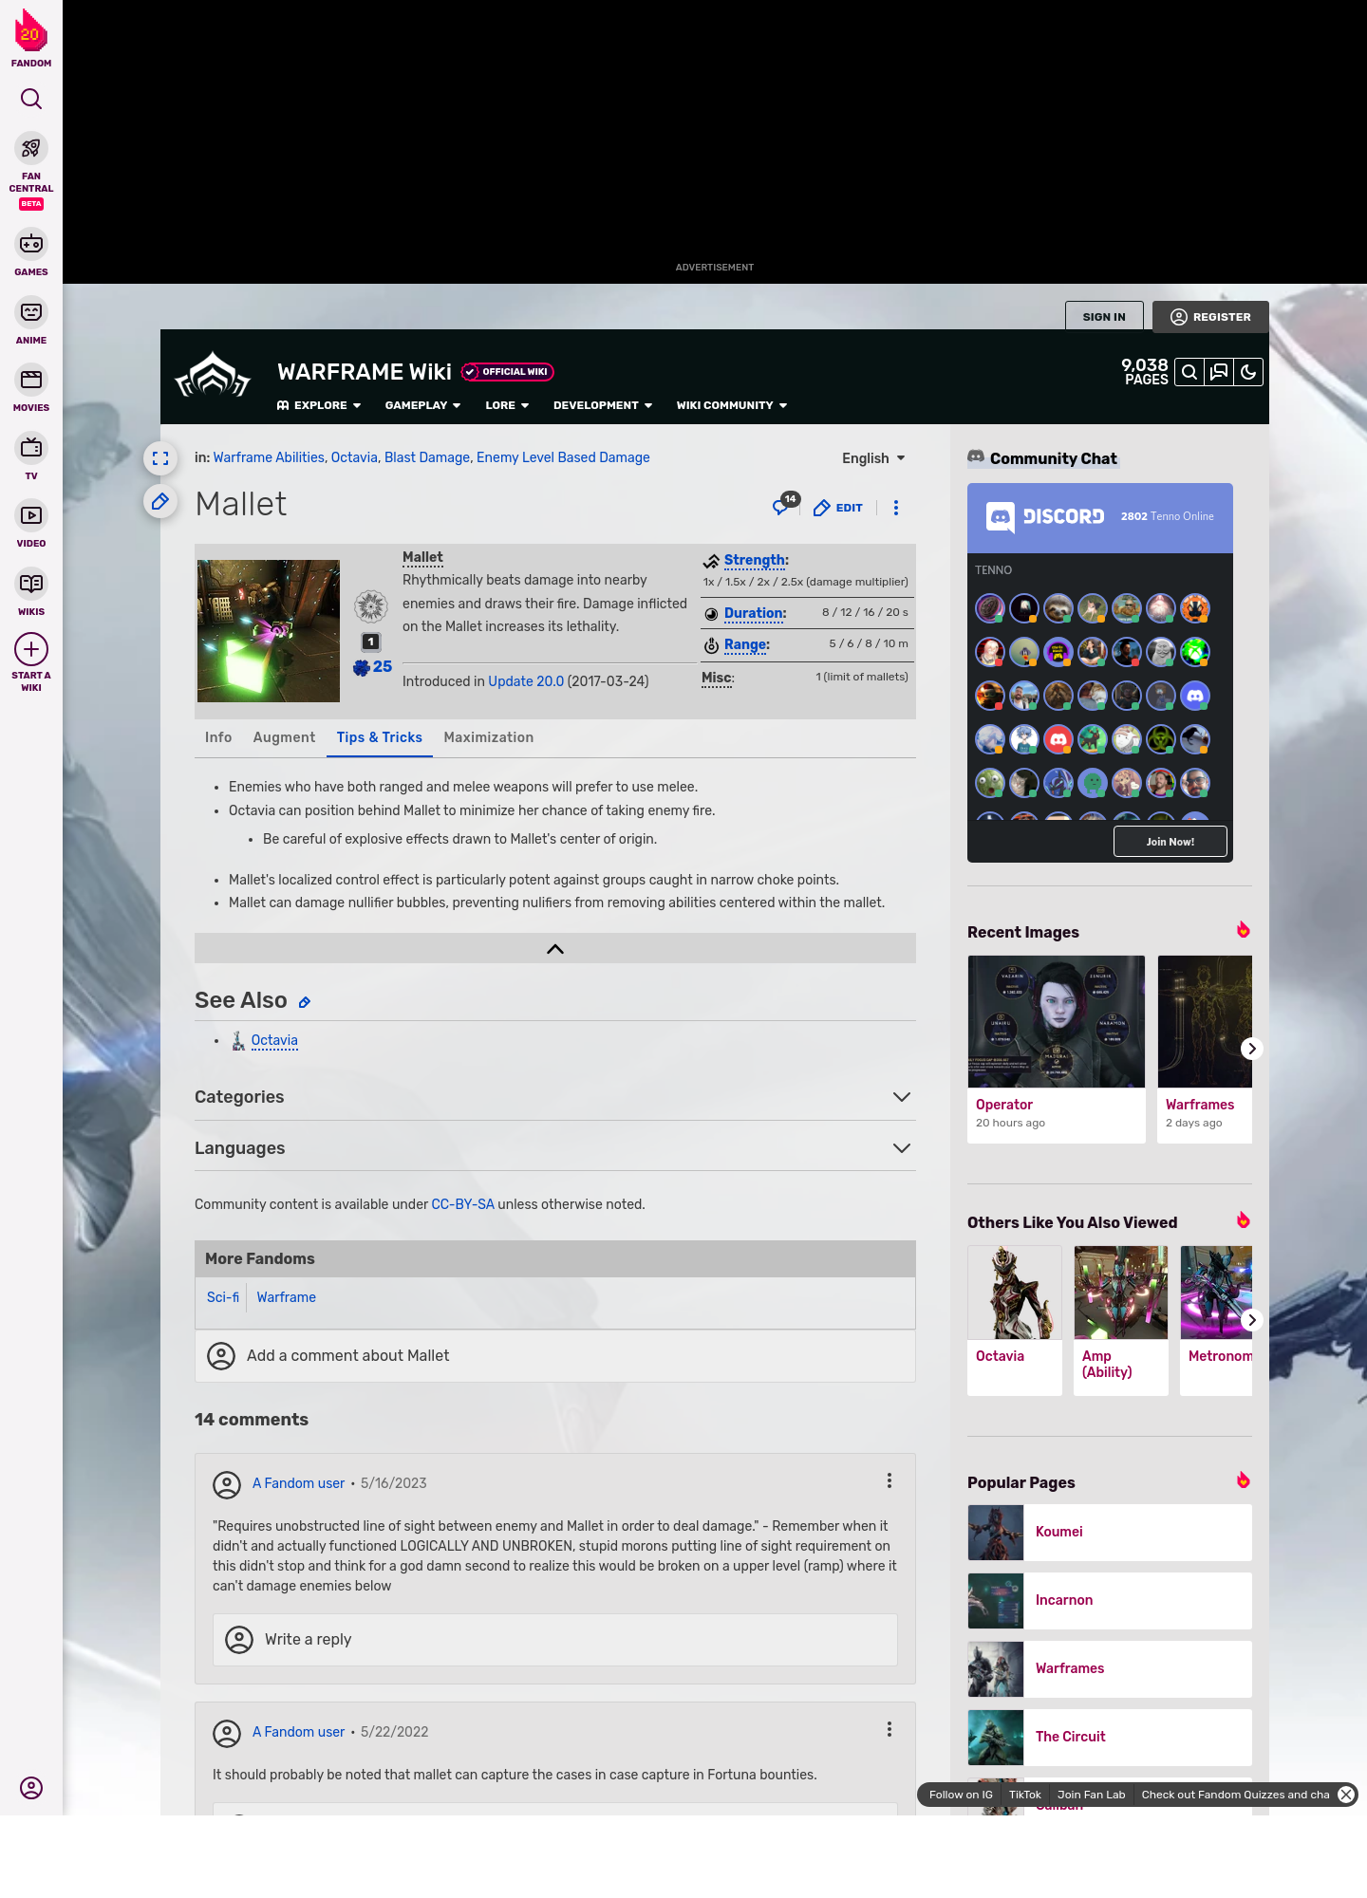Open the Movies sidebar icon
Viewport: 1367px width, 1898px height.
[x=31, y=380]
